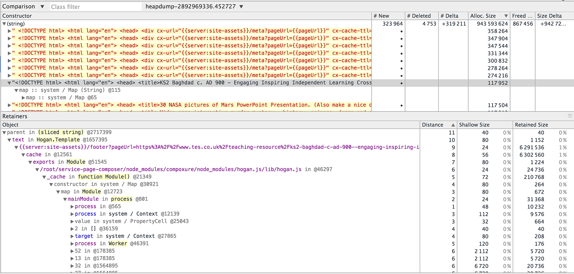This screenshot has height=274, width=574.
Task: Sort by the Freed Size column header
Action: tap(522, 16)
